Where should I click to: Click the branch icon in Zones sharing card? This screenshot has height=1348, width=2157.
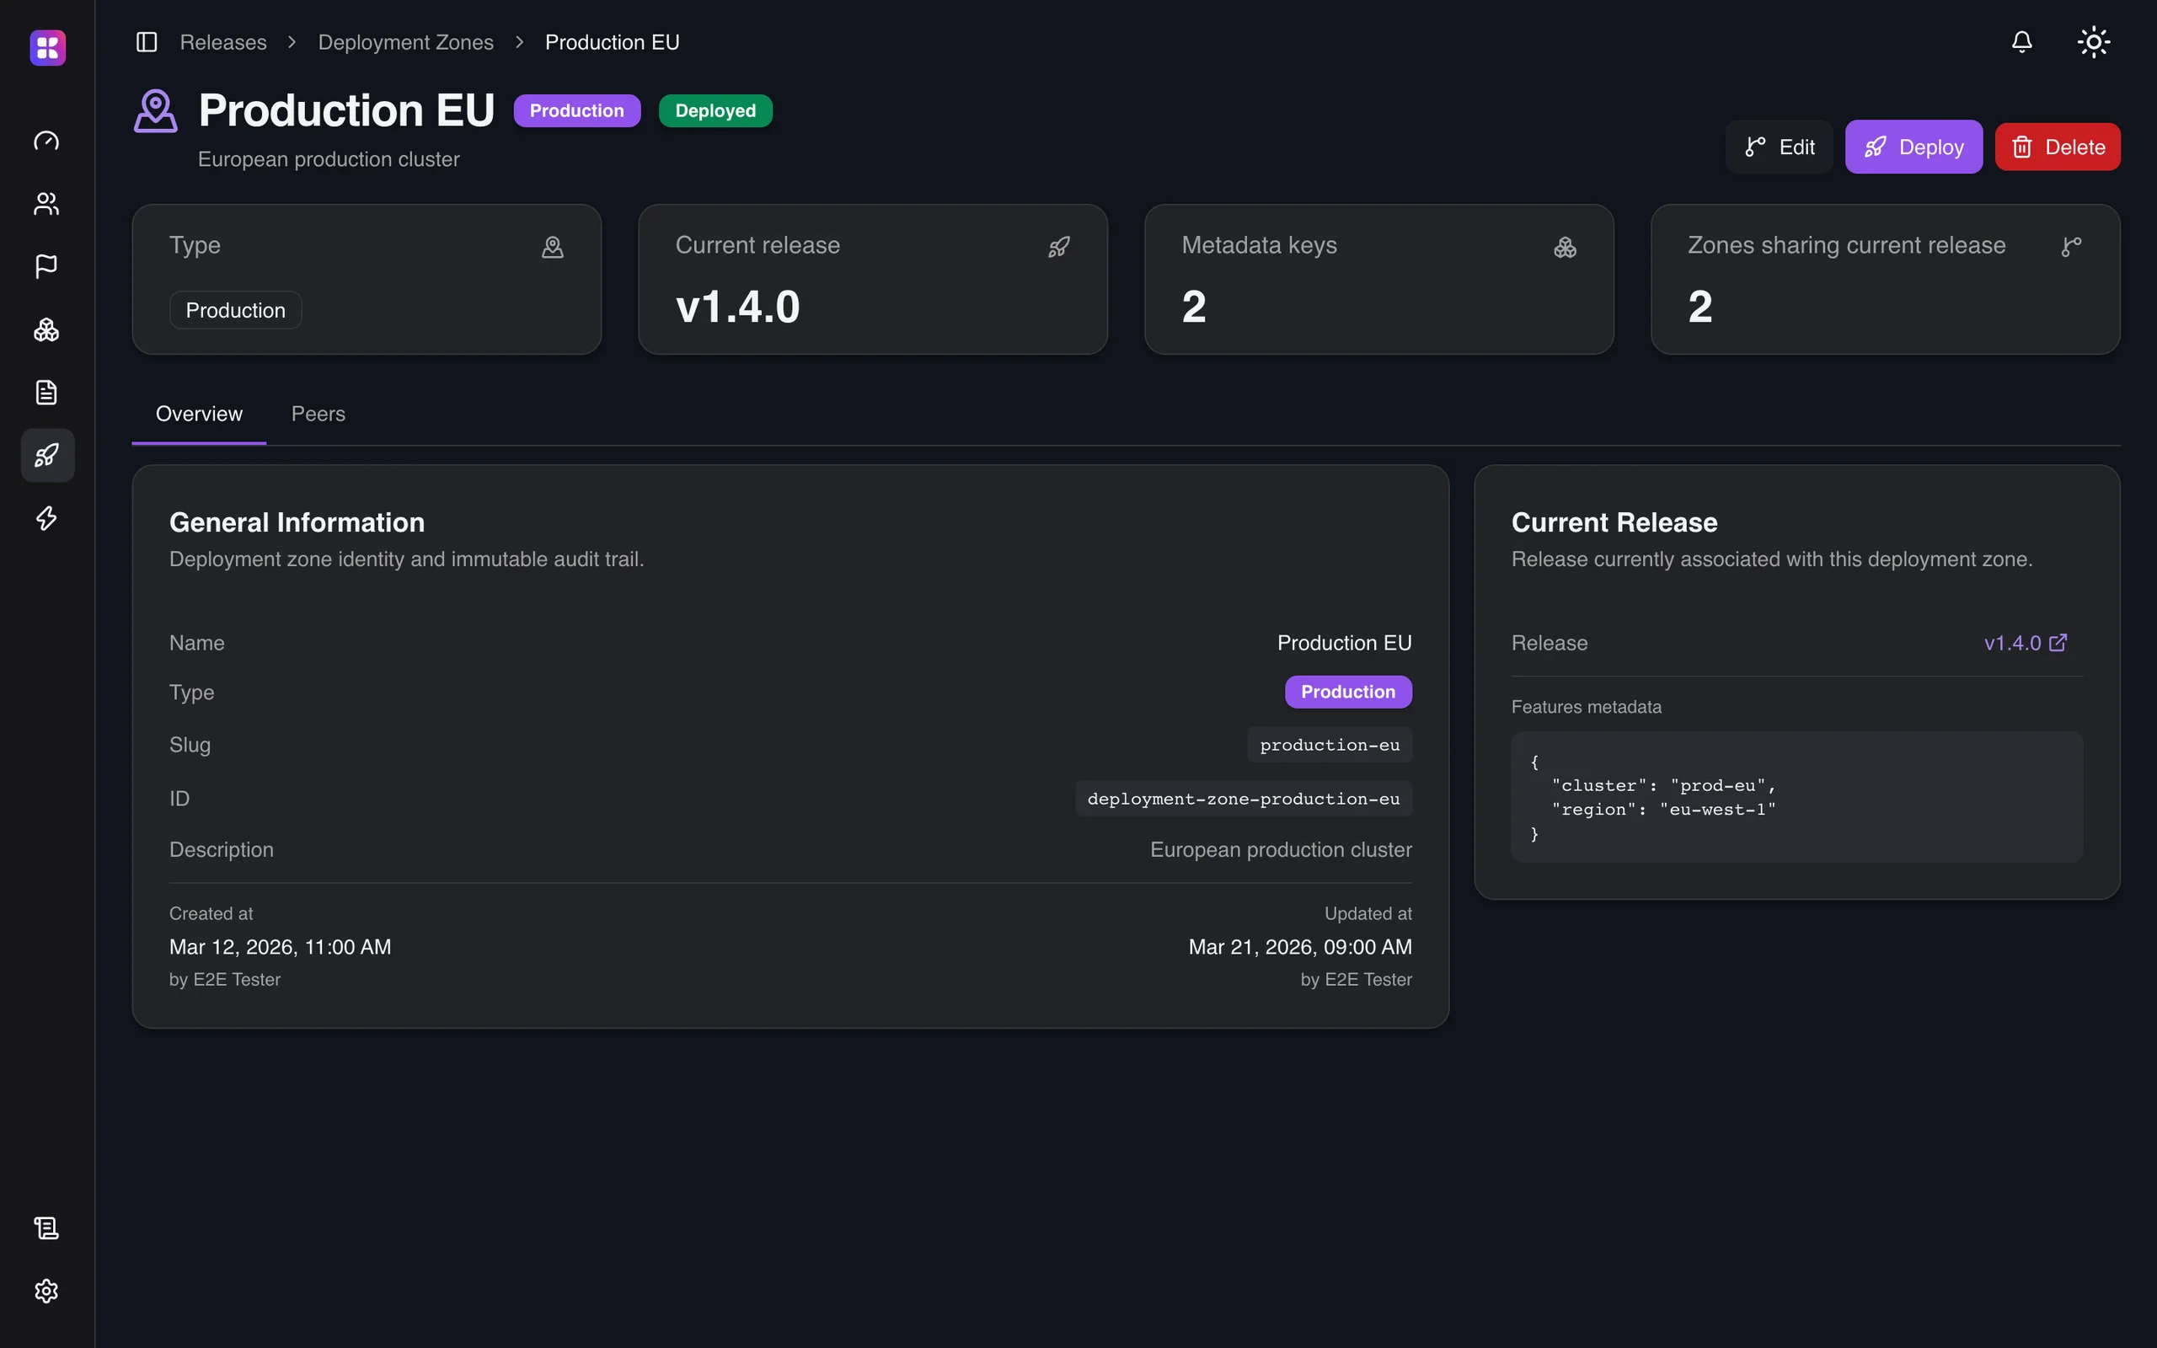pos(2071,247)
